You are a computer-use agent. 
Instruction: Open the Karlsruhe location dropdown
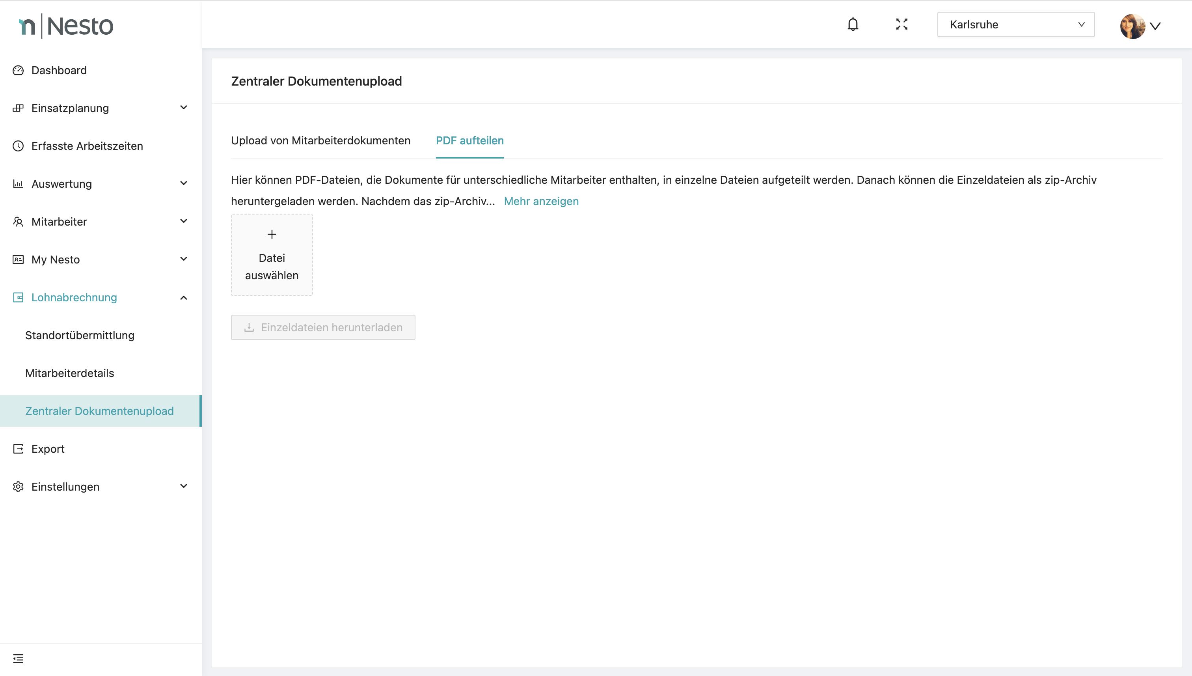click(x=1015, y=24)
